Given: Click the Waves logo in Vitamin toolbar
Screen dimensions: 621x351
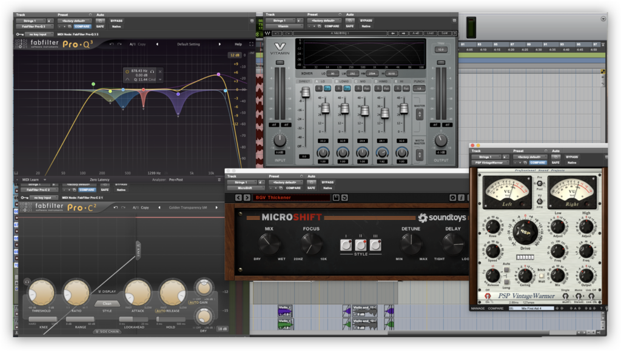Looking at the screenshot, I should coord(267,33).
